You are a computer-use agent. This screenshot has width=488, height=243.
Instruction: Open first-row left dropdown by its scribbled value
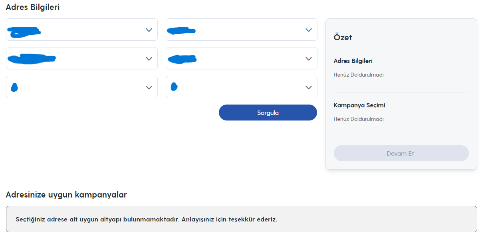[25, 32]
